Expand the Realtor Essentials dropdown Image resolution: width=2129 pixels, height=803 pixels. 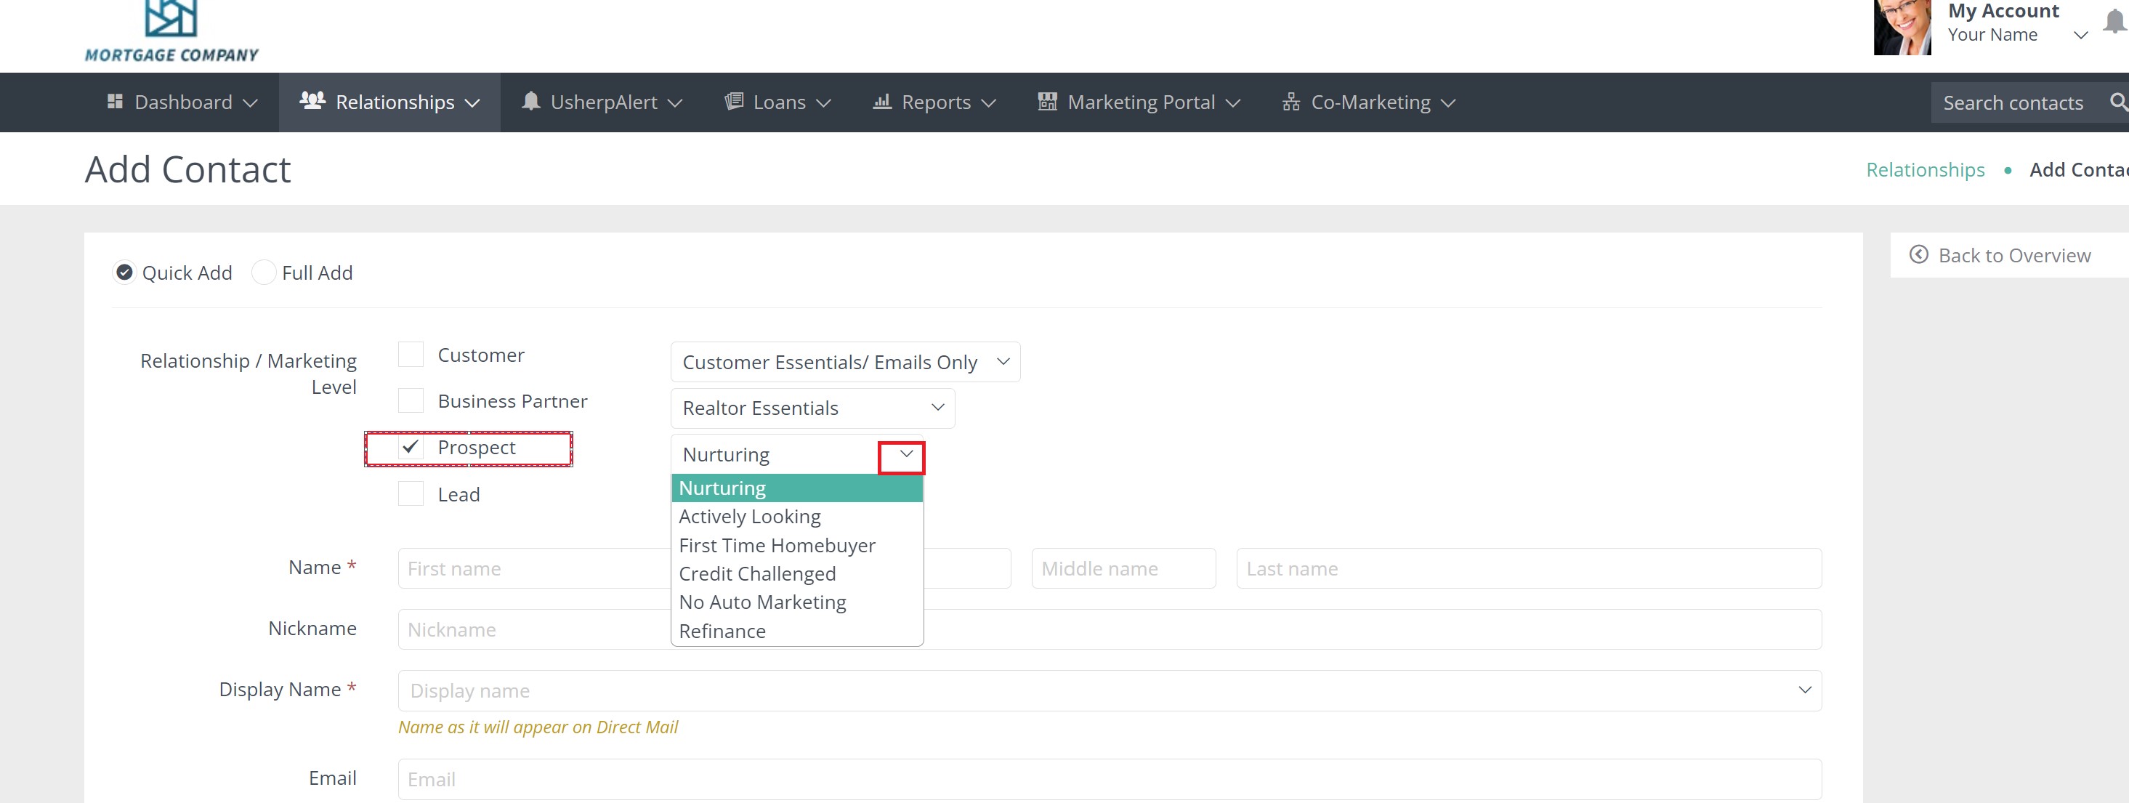click(x=812, y=408)
